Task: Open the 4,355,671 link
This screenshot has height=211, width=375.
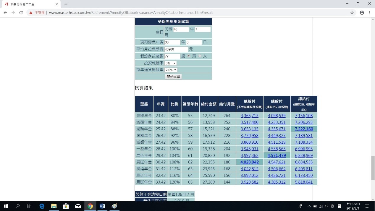Action: (x=277, y=129)
